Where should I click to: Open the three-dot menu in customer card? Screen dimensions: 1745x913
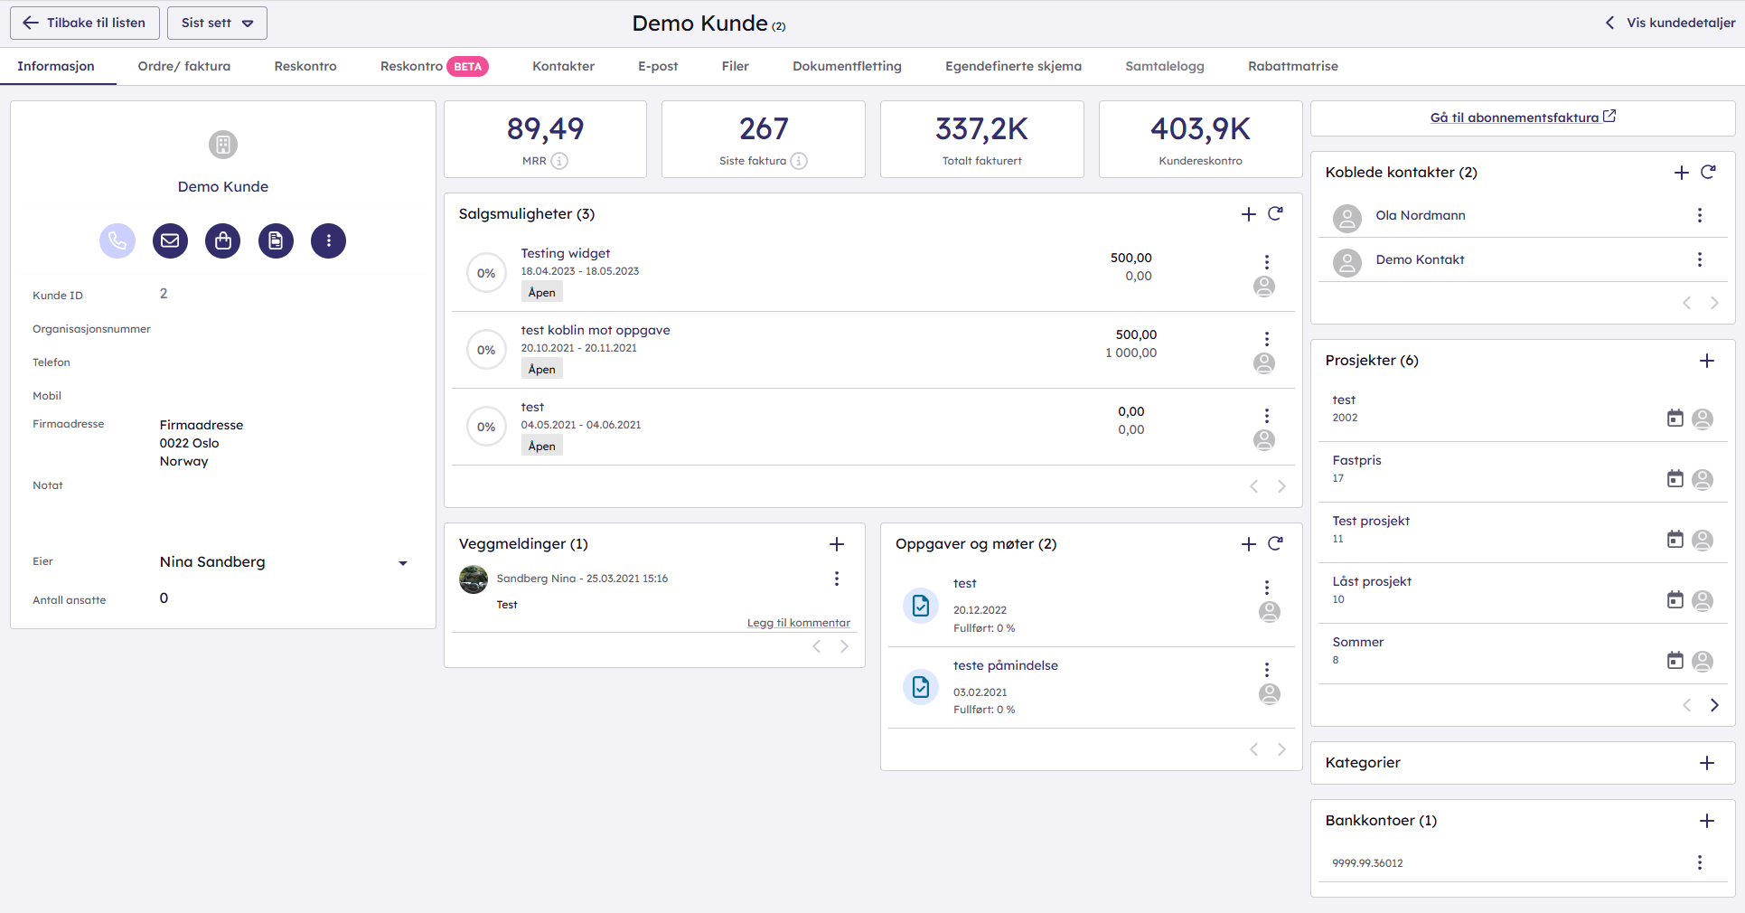pos(328,241)
